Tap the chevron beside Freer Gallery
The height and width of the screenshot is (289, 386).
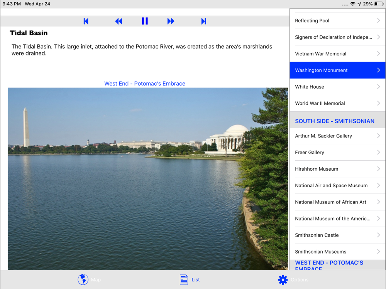click(379, 152)
